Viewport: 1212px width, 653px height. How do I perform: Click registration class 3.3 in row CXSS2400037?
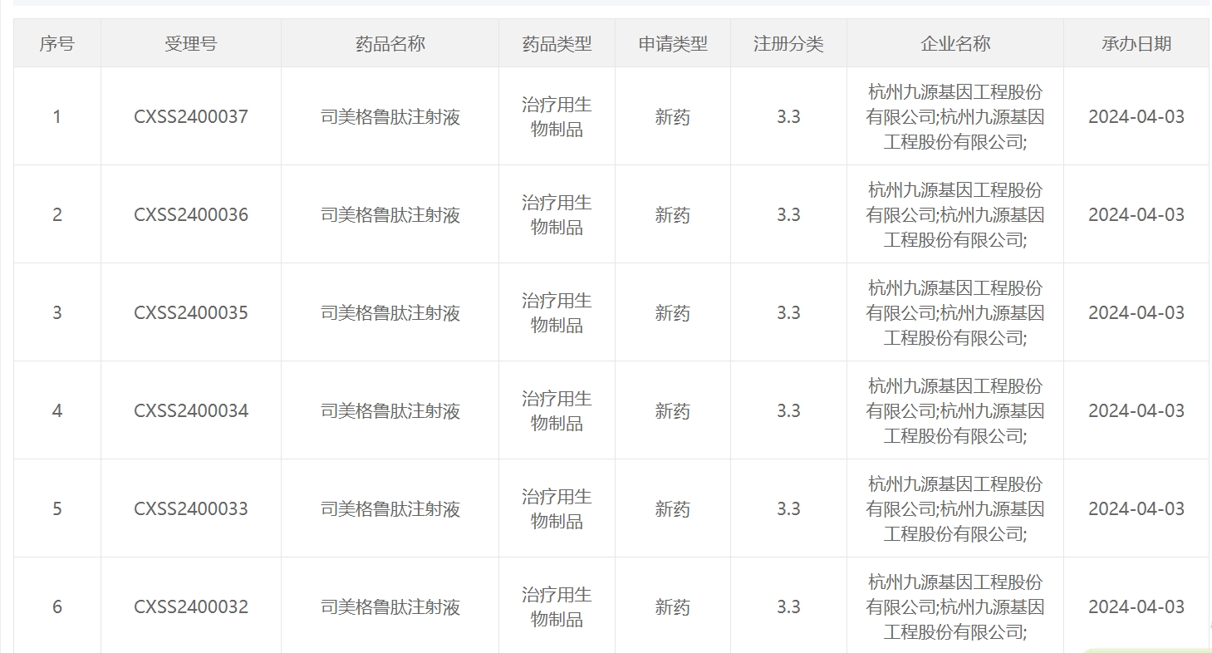(x=788, y=117)
